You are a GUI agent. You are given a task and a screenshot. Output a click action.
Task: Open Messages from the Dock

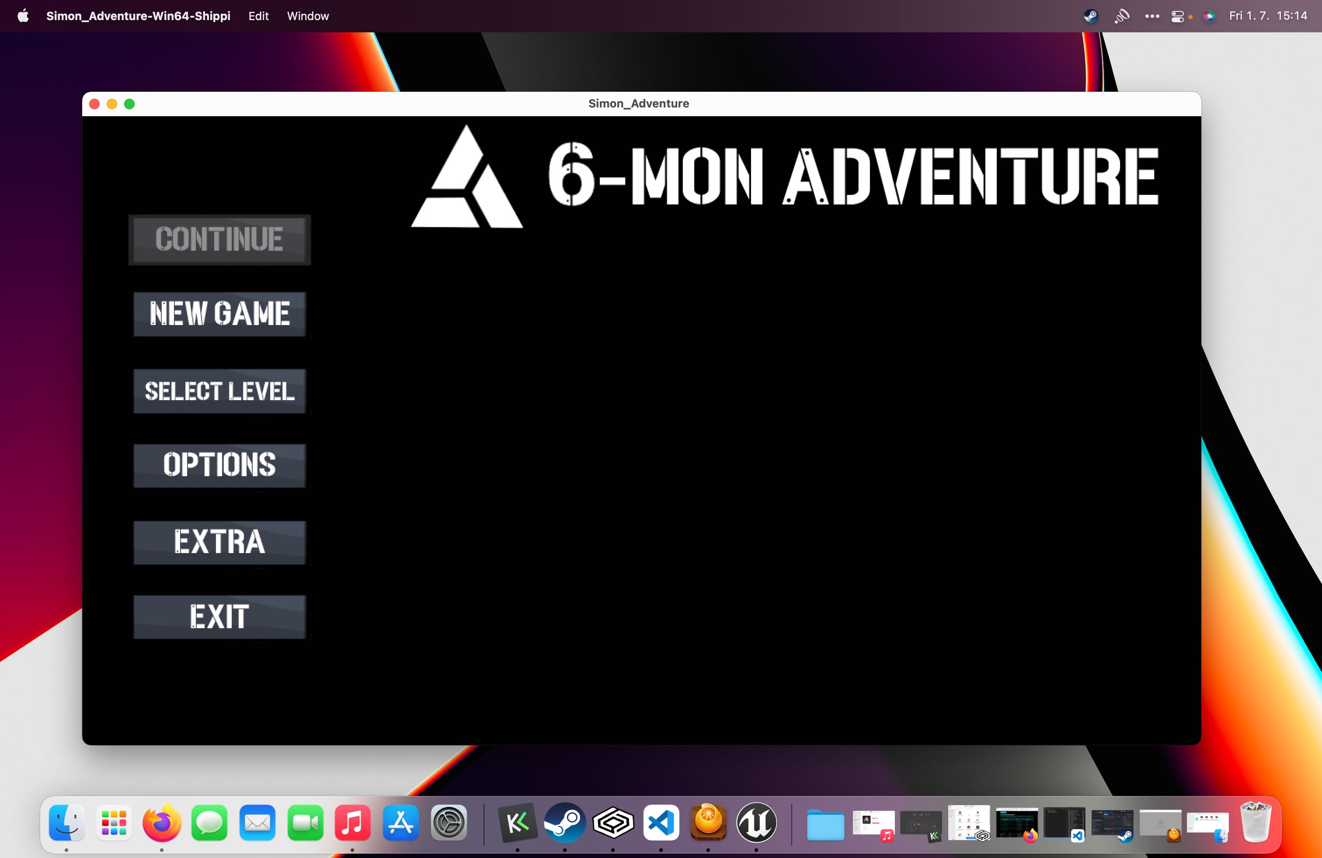tap(209, 823)
